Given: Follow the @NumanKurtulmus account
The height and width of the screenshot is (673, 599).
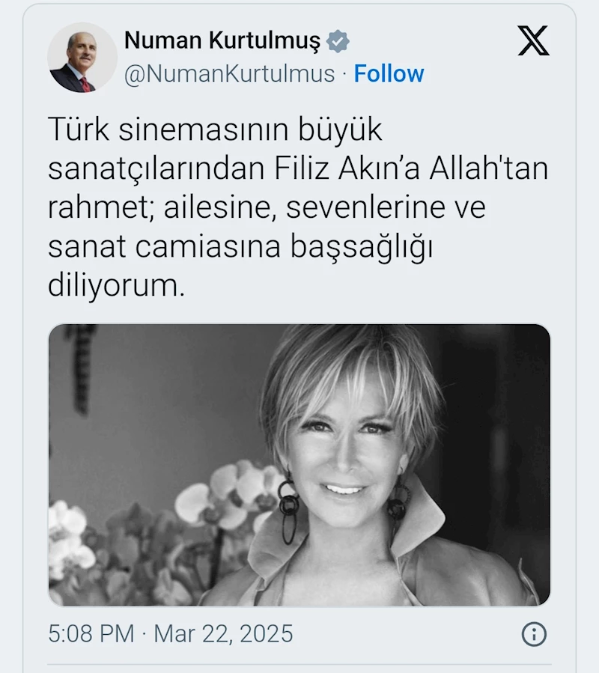Looking at the screenshot, I should [x=389, y=73].
